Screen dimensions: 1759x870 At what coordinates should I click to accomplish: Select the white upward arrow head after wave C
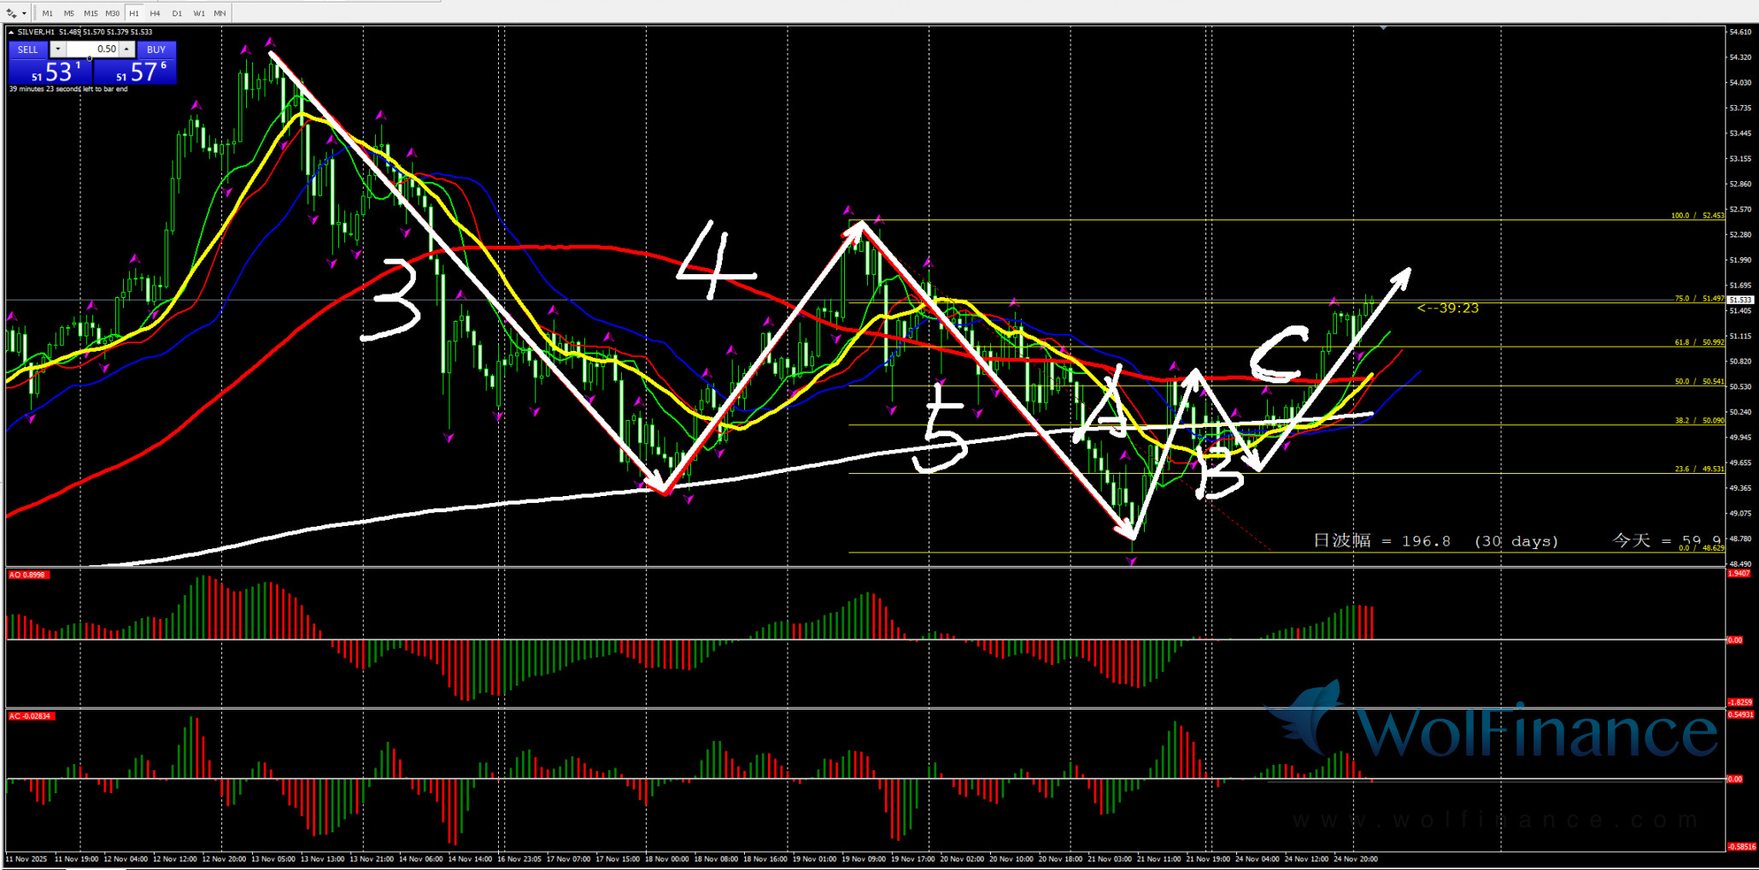[1402, 276]
